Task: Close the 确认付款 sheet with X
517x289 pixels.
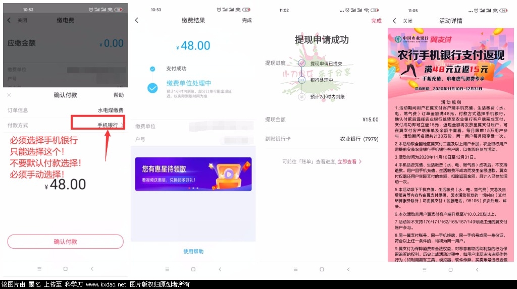Action: tap(9, 95)
